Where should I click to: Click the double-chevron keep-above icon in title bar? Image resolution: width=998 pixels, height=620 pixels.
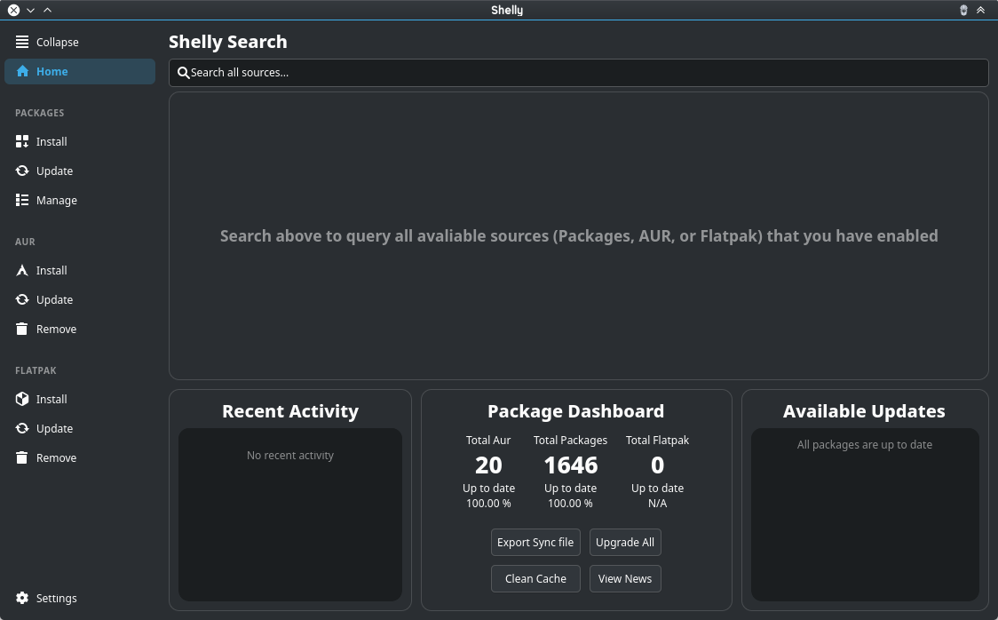[x=981, y=10]
